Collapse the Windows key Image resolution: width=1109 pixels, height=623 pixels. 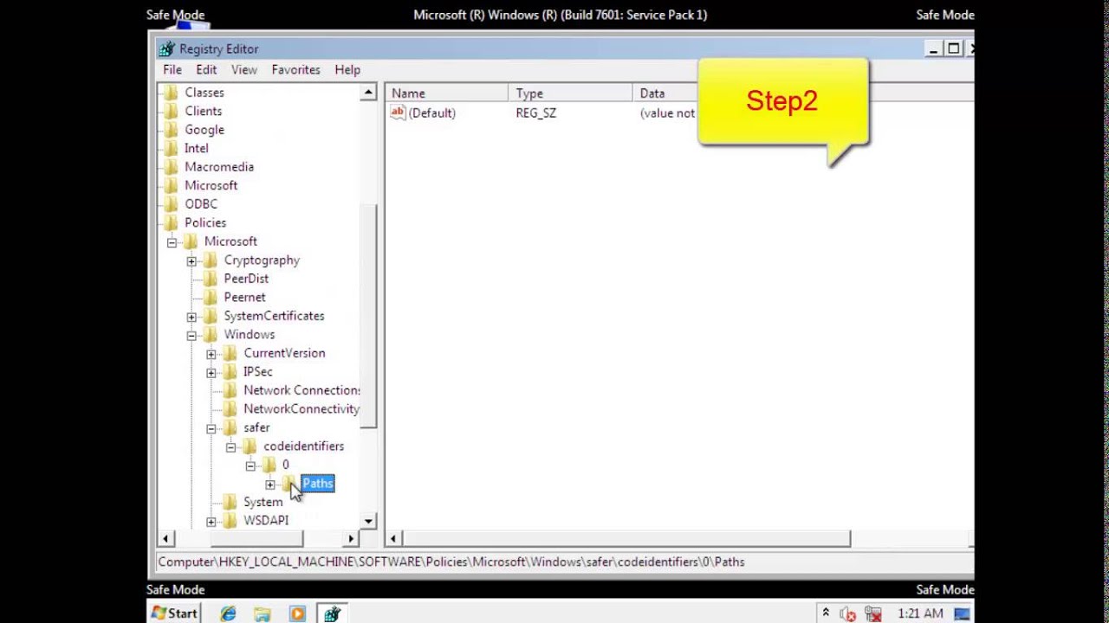[191, 335]
